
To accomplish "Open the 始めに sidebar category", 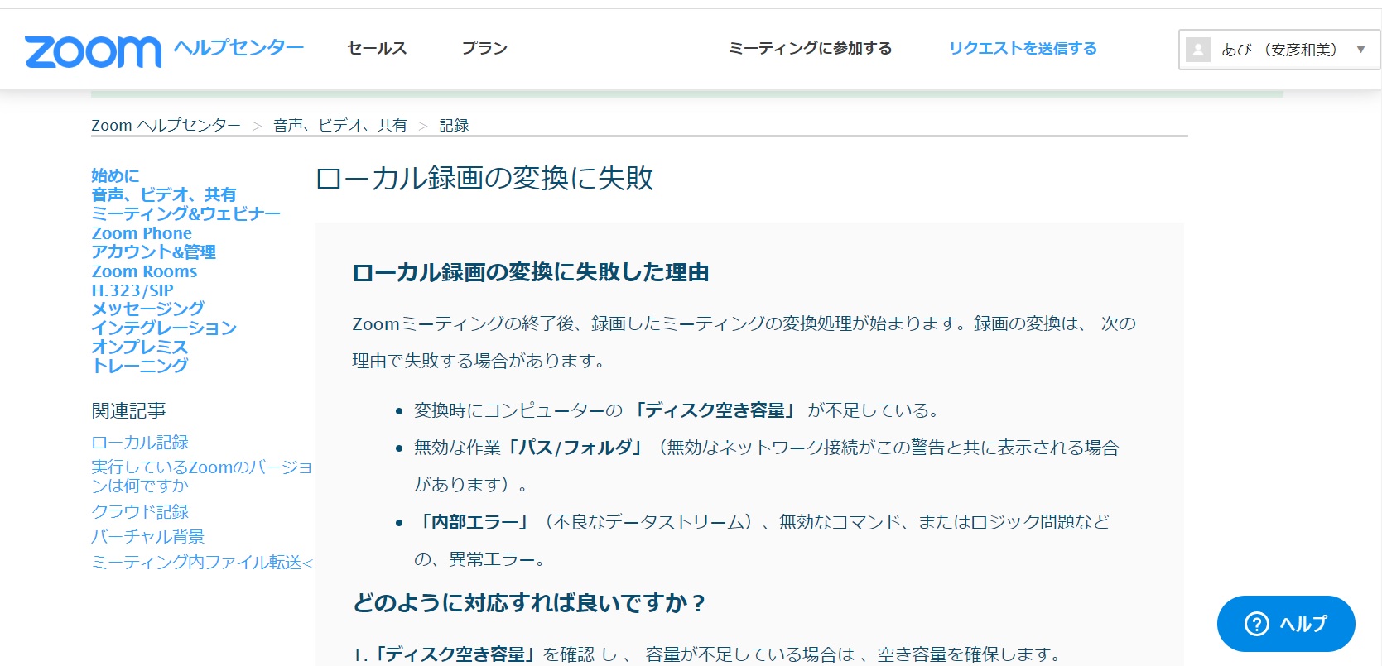I will pos(115,175).
